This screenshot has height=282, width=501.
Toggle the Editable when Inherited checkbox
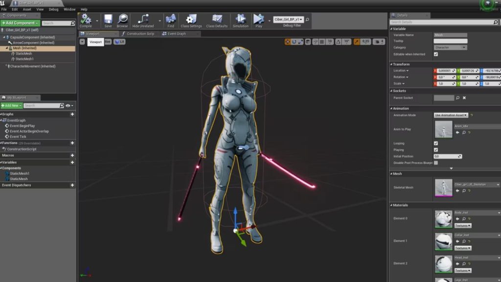436,54
